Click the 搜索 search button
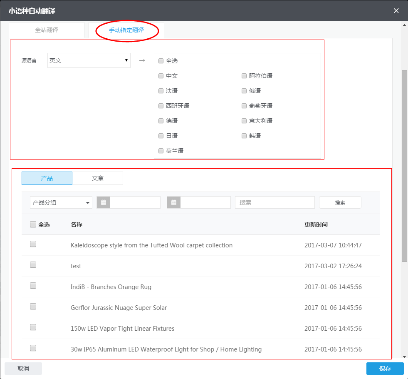This screenshot has width=408, height=379. 340,202
